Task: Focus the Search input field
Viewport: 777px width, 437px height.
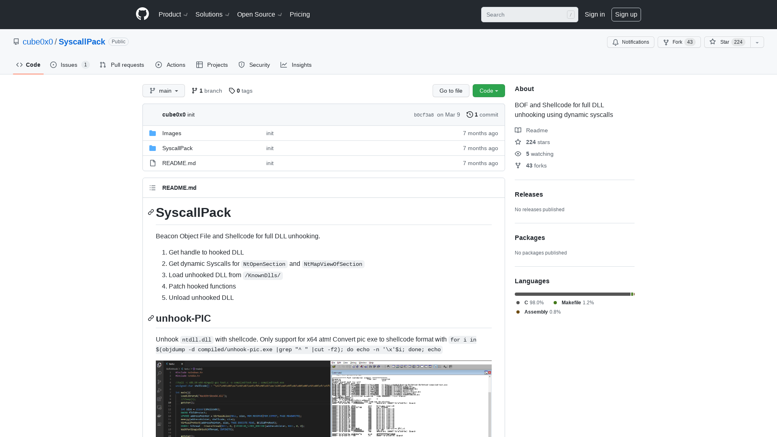Action: coord(529,15)
